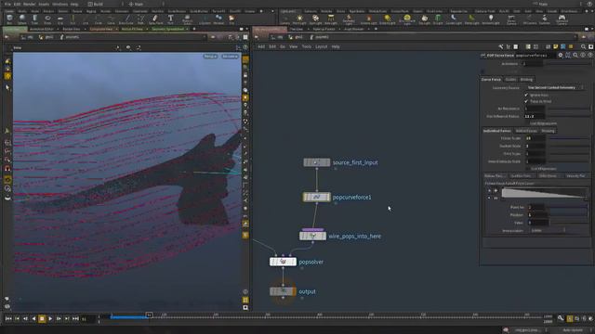
Task: Click the Spot Light shelf tool
Action: coord(315,19)
